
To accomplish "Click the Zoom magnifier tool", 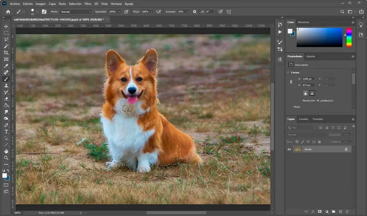I will [6, 158].
